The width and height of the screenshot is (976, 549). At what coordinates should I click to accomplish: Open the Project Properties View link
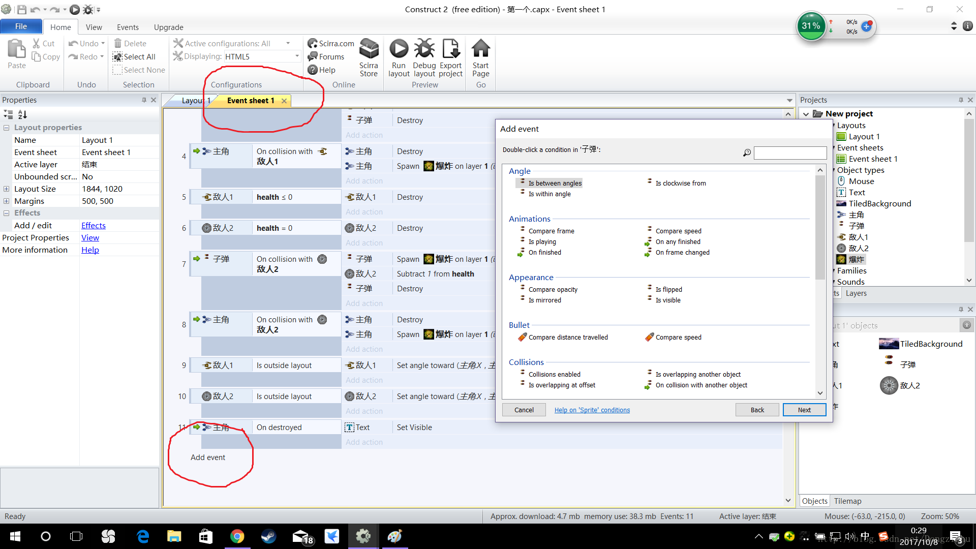pyautogui.click(x=90, y=237)
